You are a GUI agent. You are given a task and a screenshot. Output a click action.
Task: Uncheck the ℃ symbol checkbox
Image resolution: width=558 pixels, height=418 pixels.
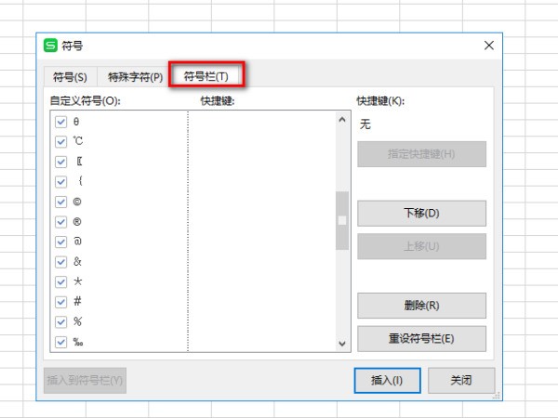pyautogui.click(x=61, y=142)
